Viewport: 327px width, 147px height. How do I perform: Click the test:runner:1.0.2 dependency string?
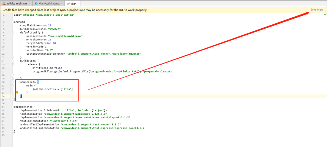[x=91, y=124]
